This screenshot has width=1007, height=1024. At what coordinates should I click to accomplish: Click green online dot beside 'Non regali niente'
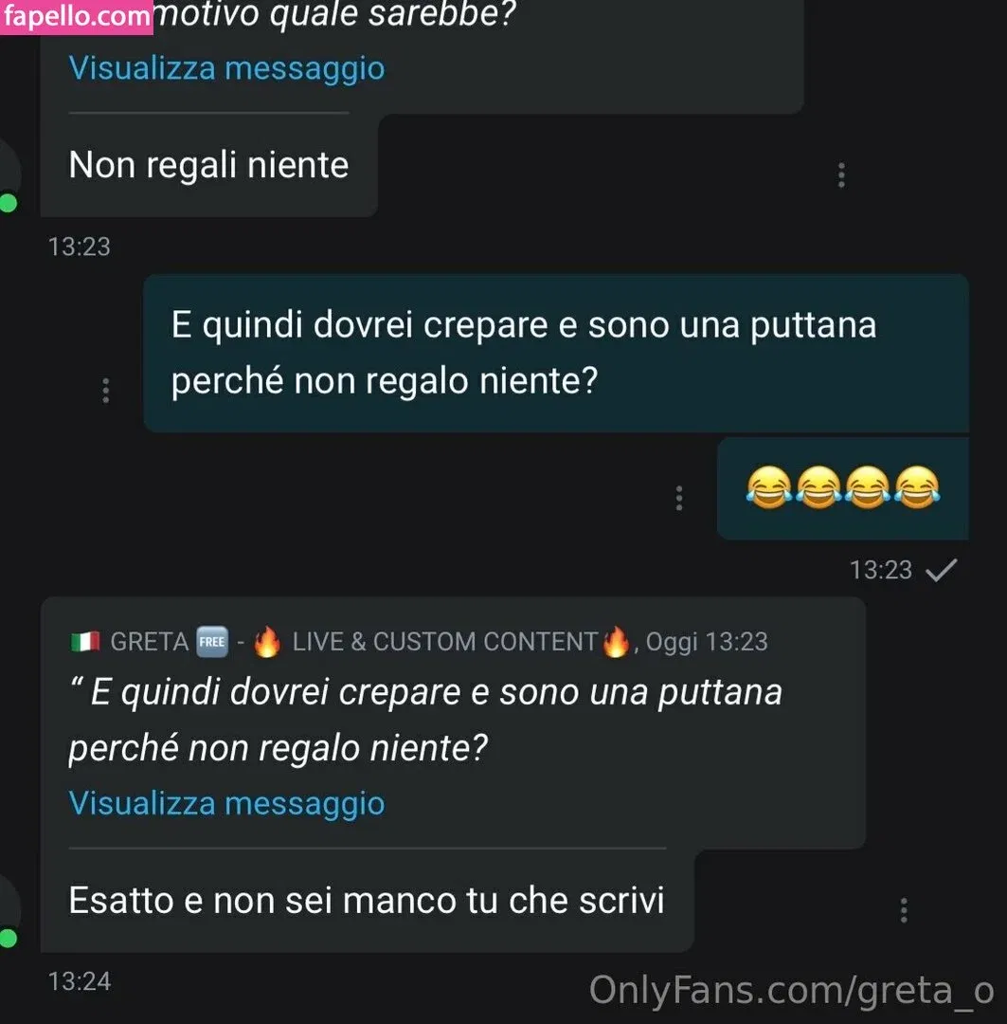pos(8,203)
